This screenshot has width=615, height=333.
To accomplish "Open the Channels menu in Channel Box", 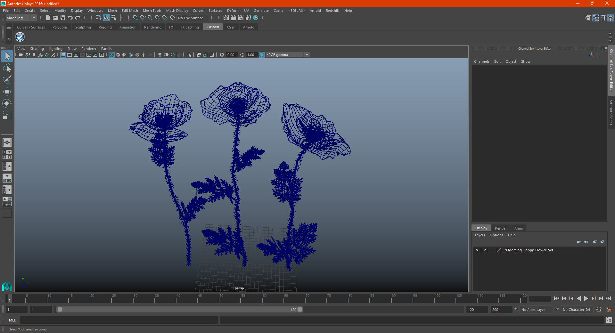I will [481, 61].
